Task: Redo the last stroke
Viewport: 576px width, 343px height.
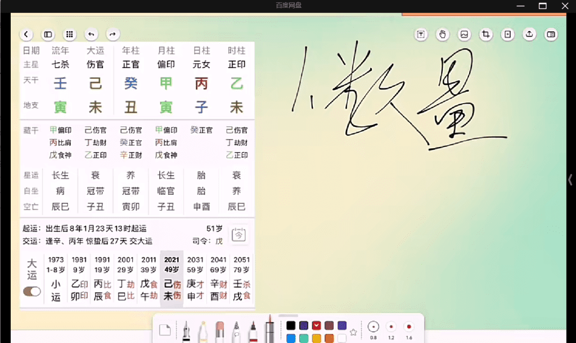Action: coord(112,34)
